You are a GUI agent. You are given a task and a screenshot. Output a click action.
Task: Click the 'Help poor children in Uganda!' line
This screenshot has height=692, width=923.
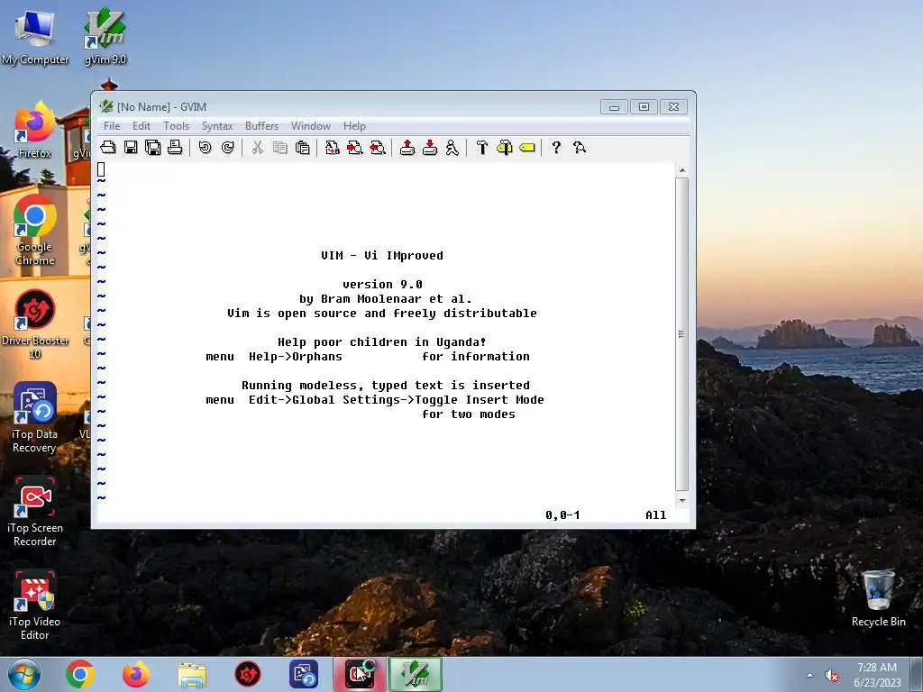click(382, 341)
